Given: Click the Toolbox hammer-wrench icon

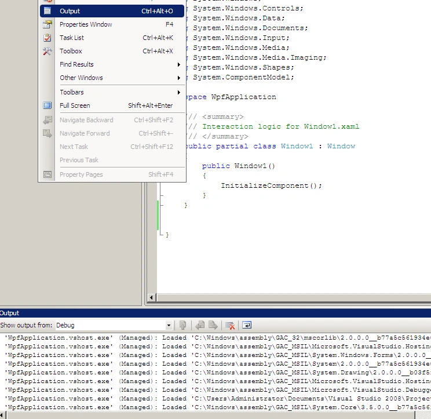Looking at the screenshot, I should pyautogui.click(x=48, y=51).
